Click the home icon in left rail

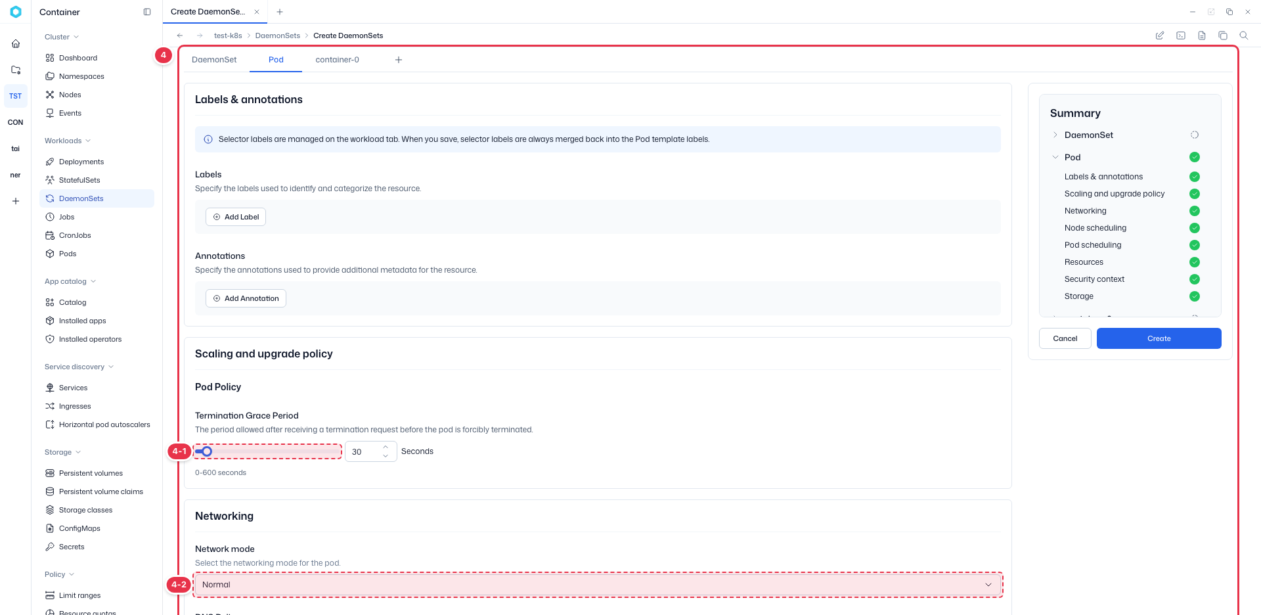pos(16,43)
